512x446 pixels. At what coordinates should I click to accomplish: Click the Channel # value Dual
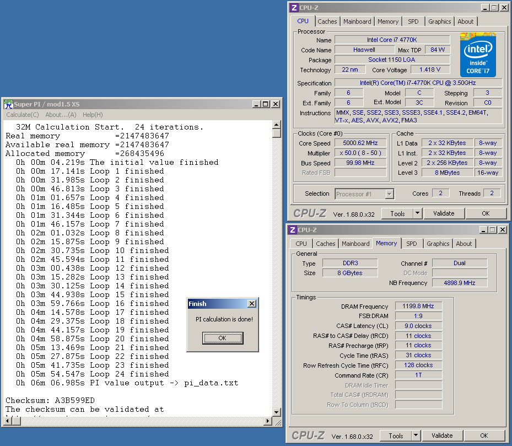pos(460,263)
